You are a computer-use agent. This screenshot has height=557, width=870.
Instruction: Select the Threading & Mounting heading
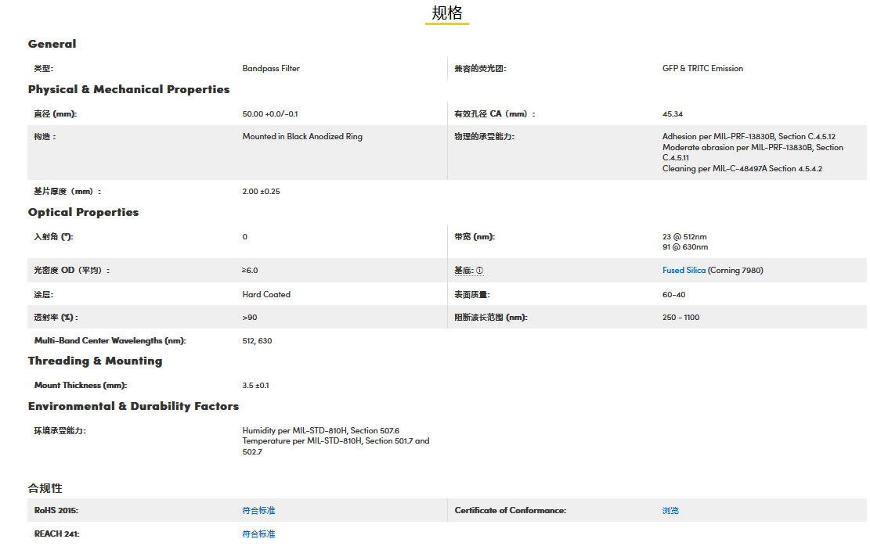95,361
